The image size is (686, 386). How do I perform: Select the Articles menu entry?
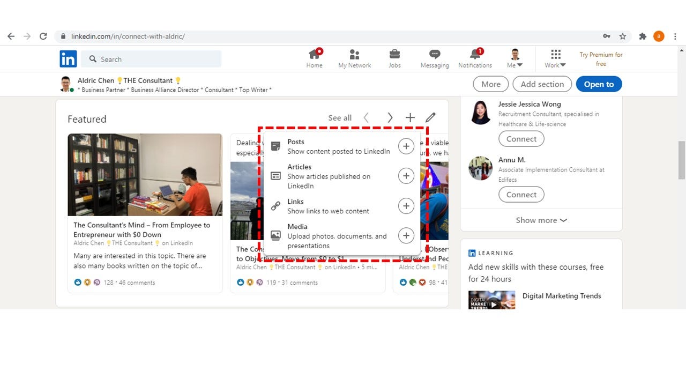342,176
